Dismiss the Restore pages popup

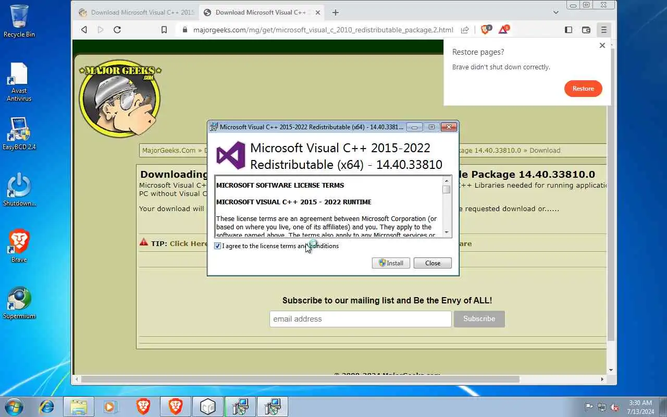pyautogui.click(x=602, y=45)
